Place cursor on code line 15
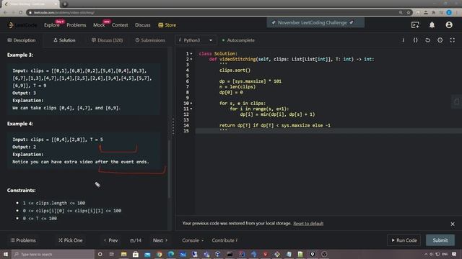 click(328, 131)
